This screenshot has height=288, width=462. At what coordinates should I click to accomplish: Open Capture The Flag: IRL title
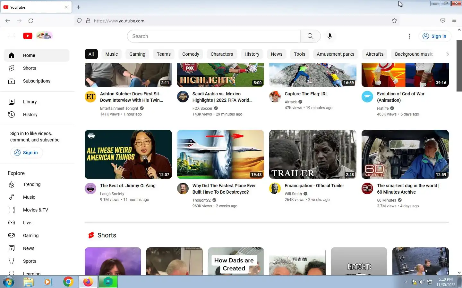click(x=306, y=94)
